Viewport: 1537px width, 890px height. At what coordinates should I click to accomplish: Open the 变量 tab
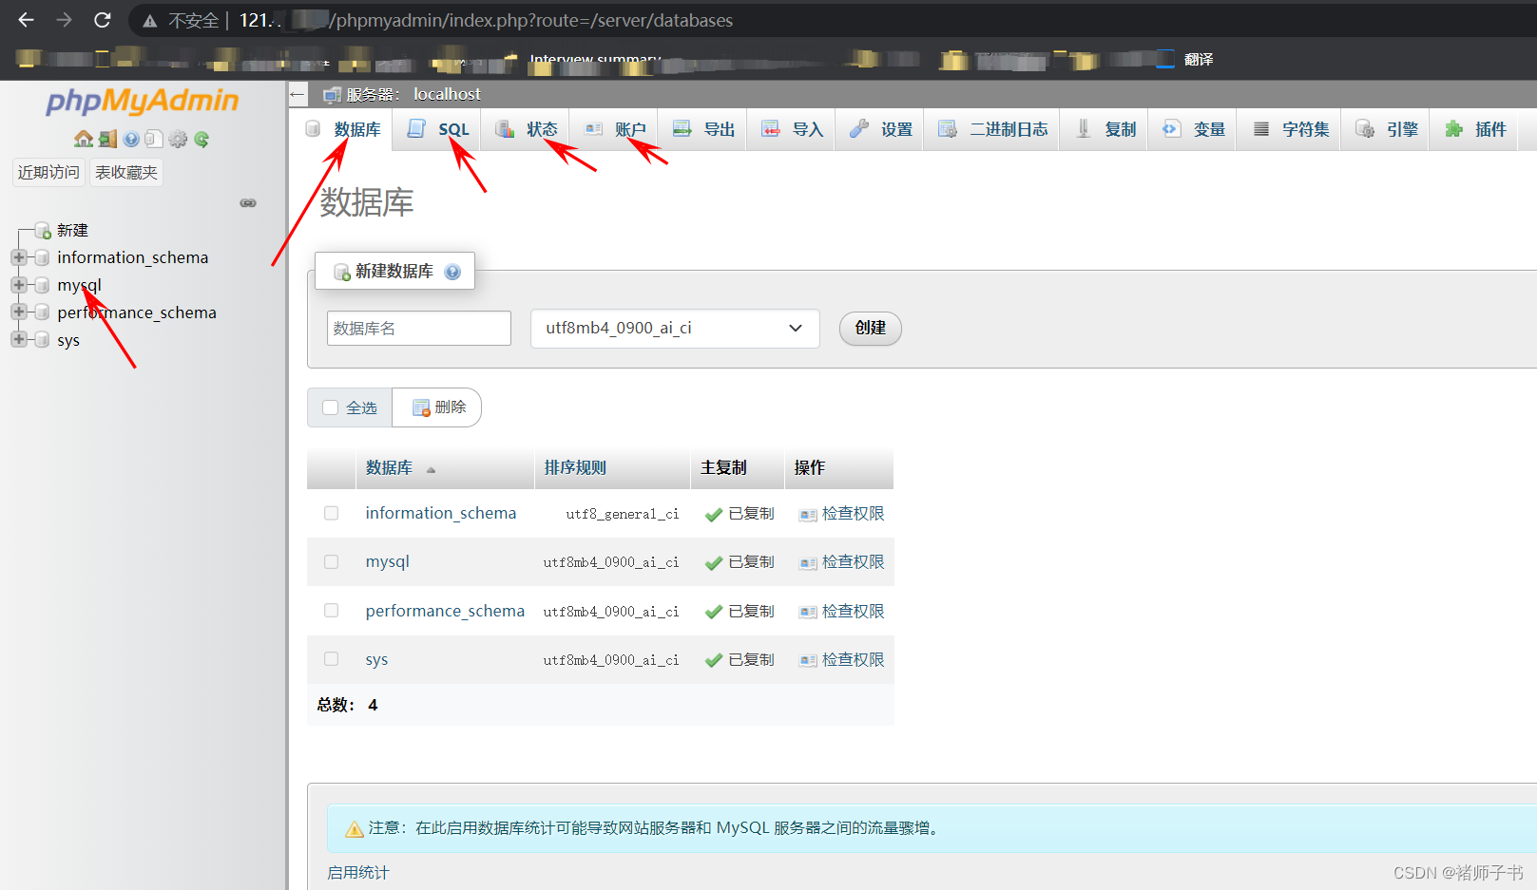pos(1194,129)
